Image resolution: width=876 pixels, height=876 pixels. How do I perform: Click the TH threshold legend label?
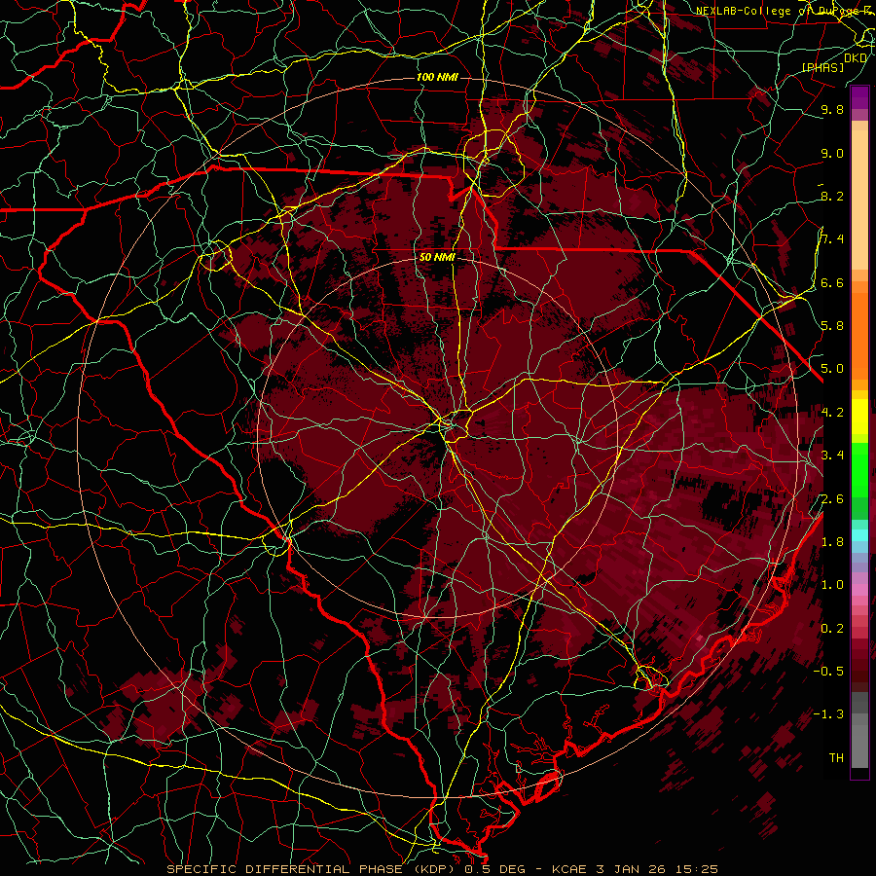point(836,758)
